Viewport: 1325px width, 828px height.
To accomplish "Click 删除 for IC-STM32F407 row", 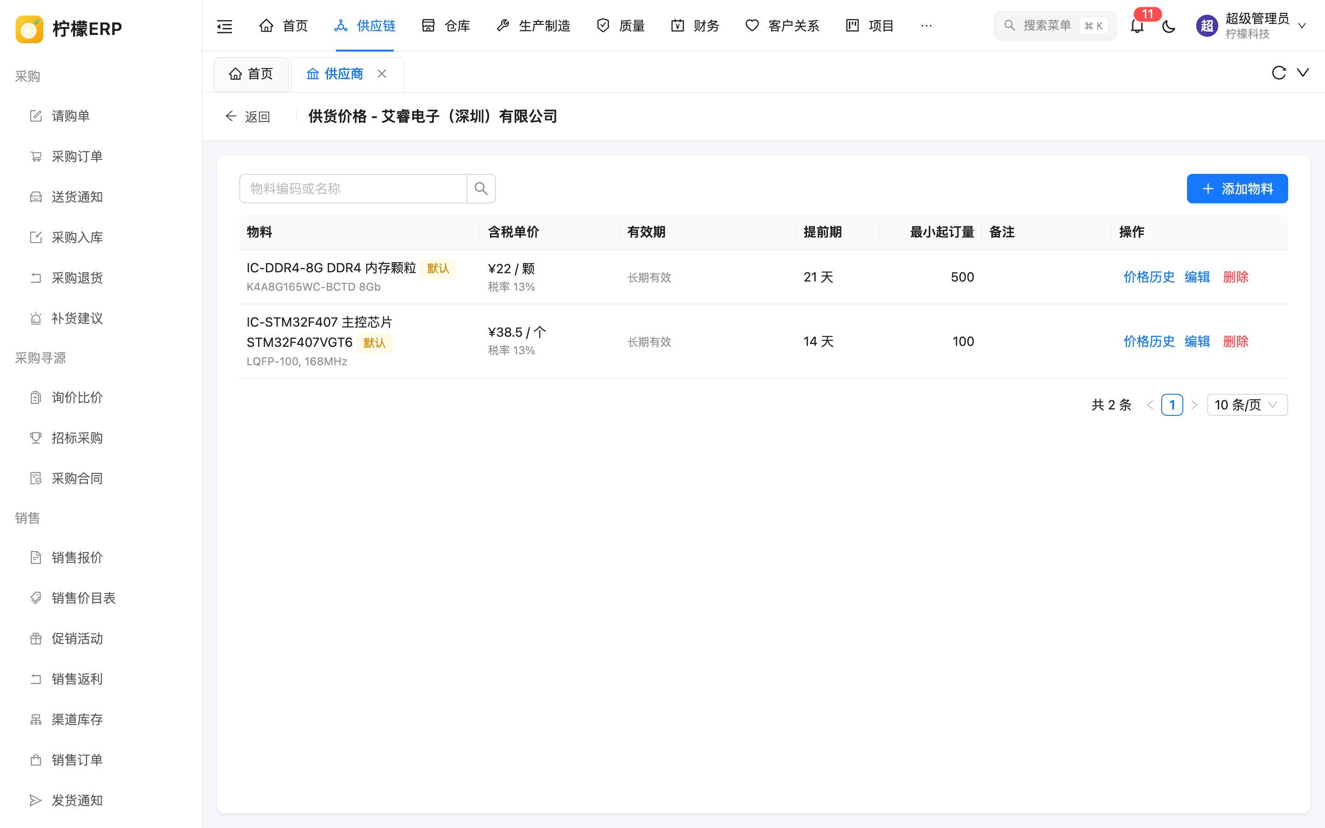I will point(1236,342).
